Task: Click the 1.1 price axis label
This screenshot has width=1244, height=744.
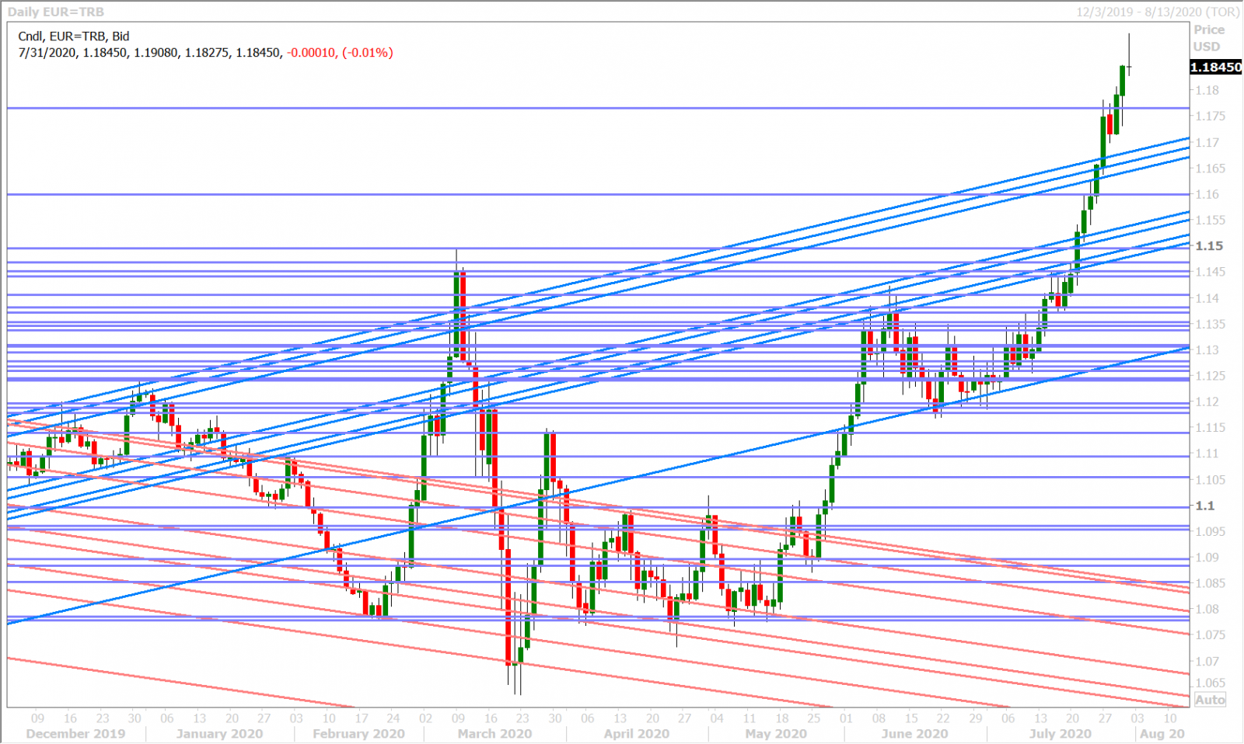Action: (1205, 506)
